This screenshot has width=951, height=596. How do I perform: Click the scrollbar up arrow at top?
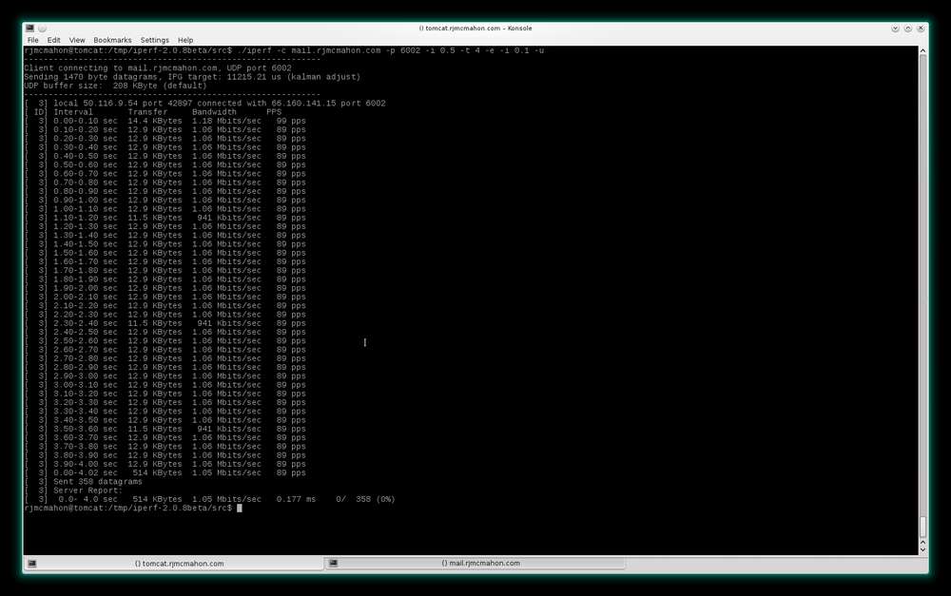coord(923,51)
